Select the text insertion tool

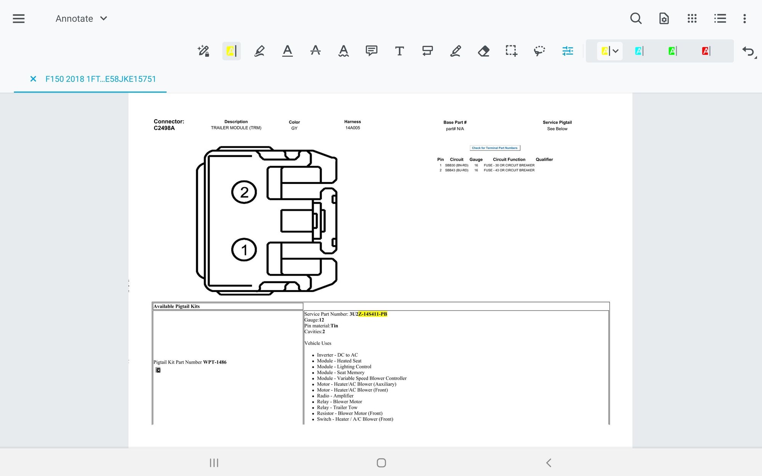coord(399,51)
